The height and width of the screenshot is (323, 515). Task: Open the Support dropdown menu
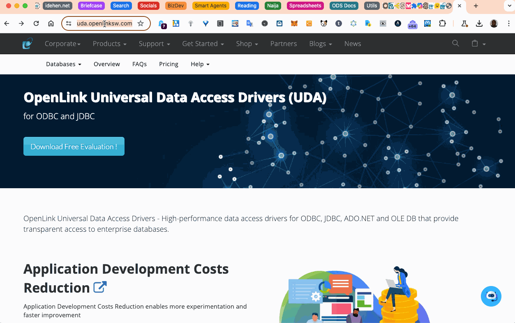154,44
